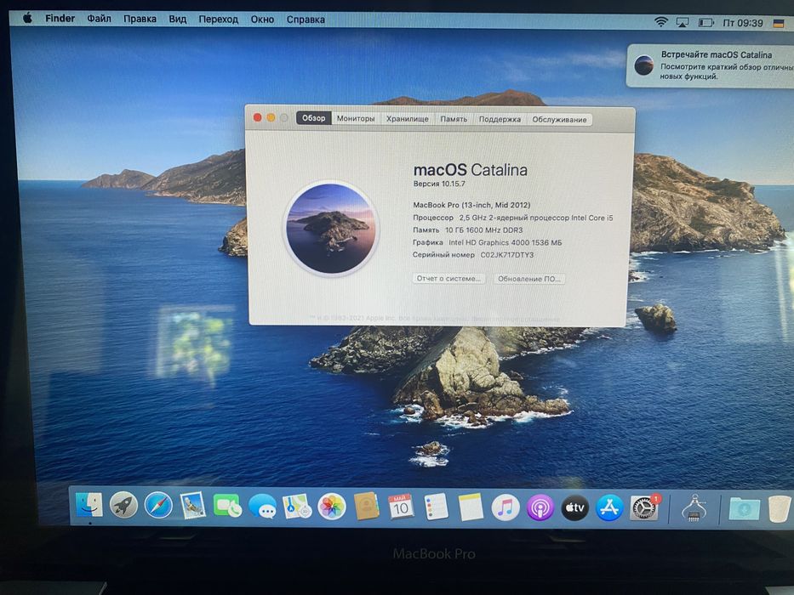Switch to the Поддержка tab
Screen dimensions: 794x595
[x=500, y=119]
